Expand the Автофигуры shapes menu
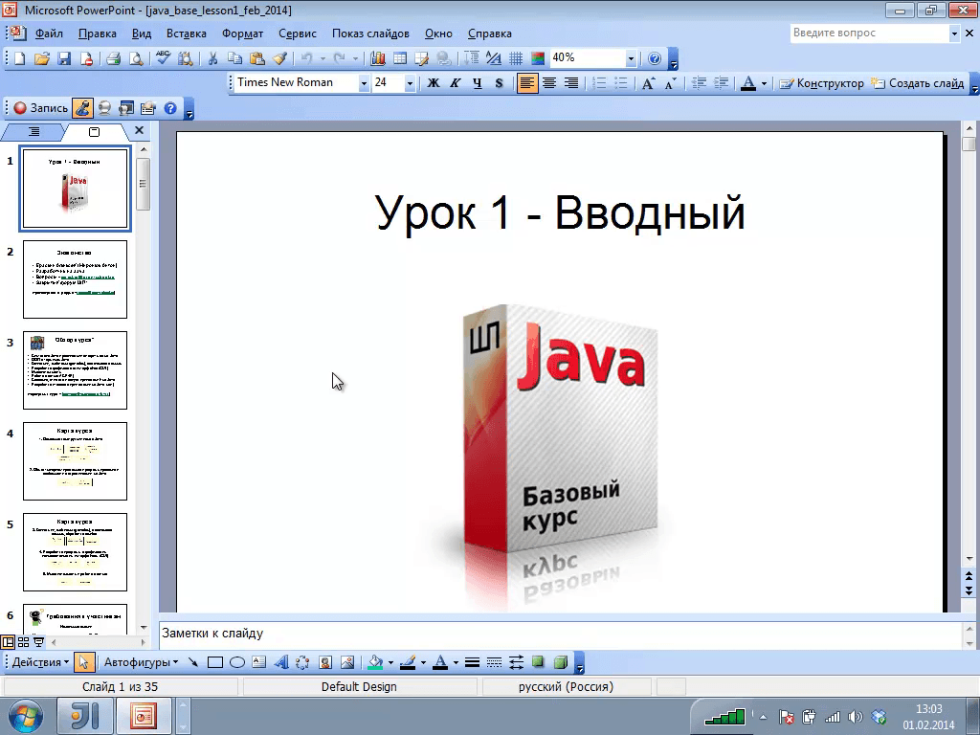This screenshot has height=735, width=980. 141,662
